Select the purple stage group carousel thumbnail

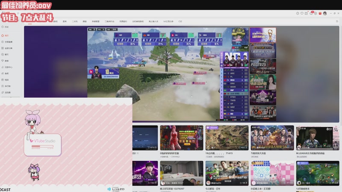pos(263,98)
